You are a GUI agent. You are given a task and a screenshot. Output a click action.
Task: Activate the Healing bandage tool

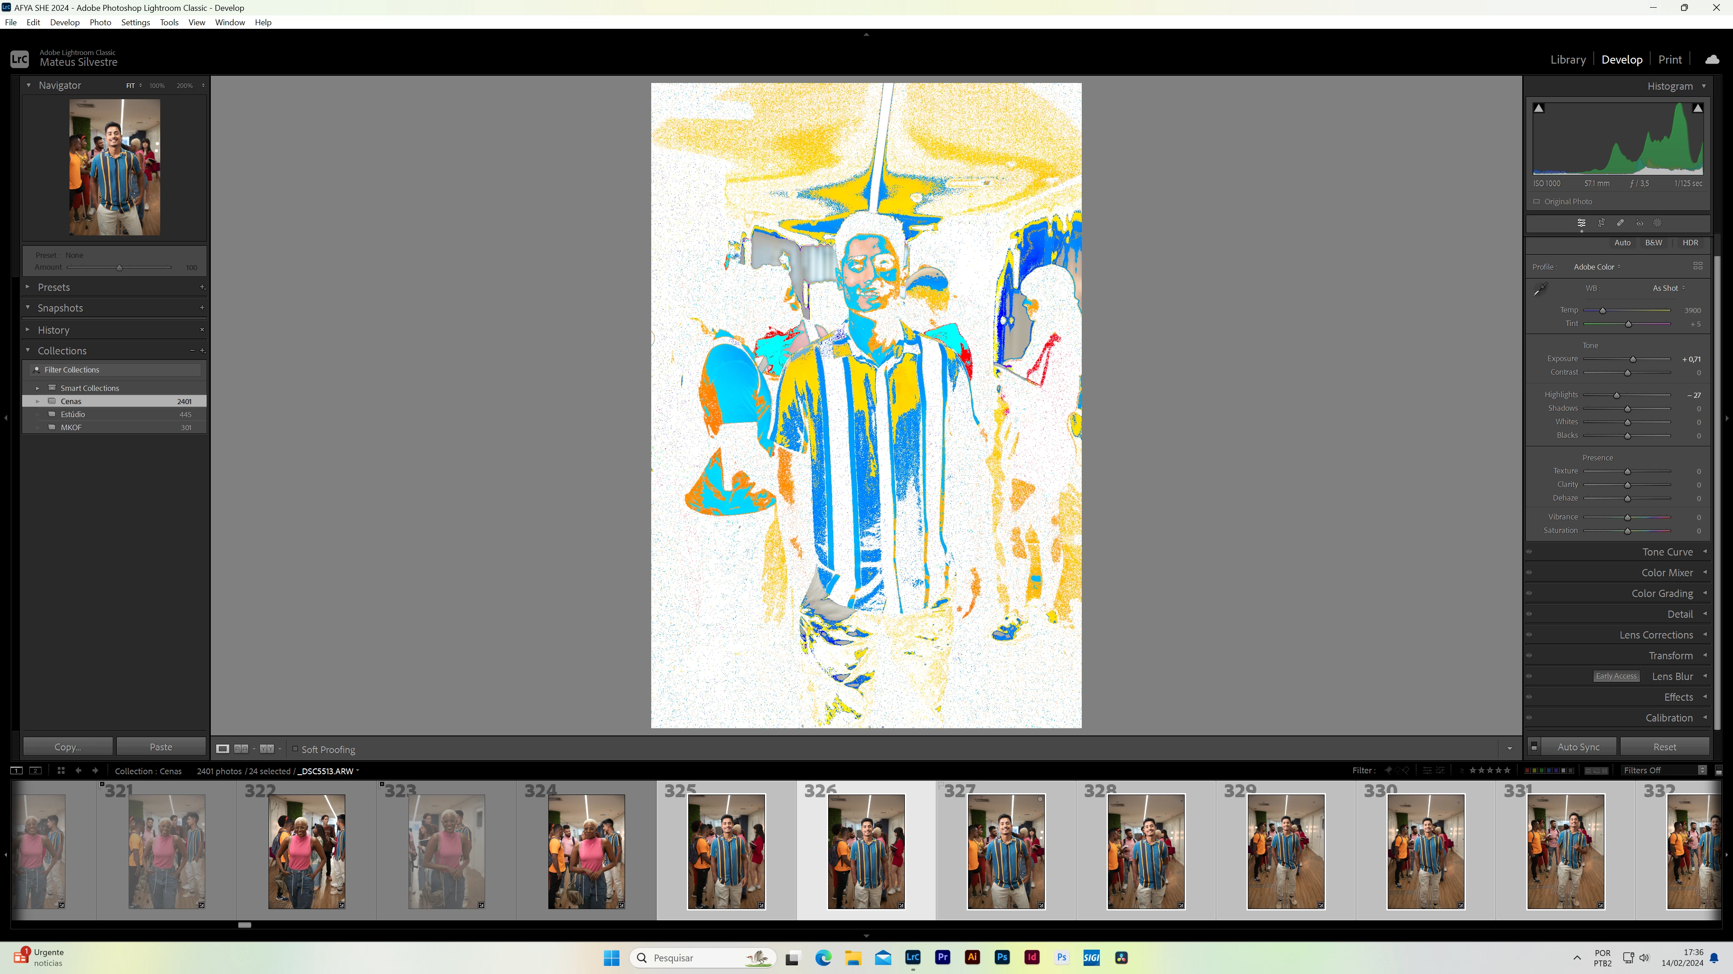click(x=1620, y=222)
